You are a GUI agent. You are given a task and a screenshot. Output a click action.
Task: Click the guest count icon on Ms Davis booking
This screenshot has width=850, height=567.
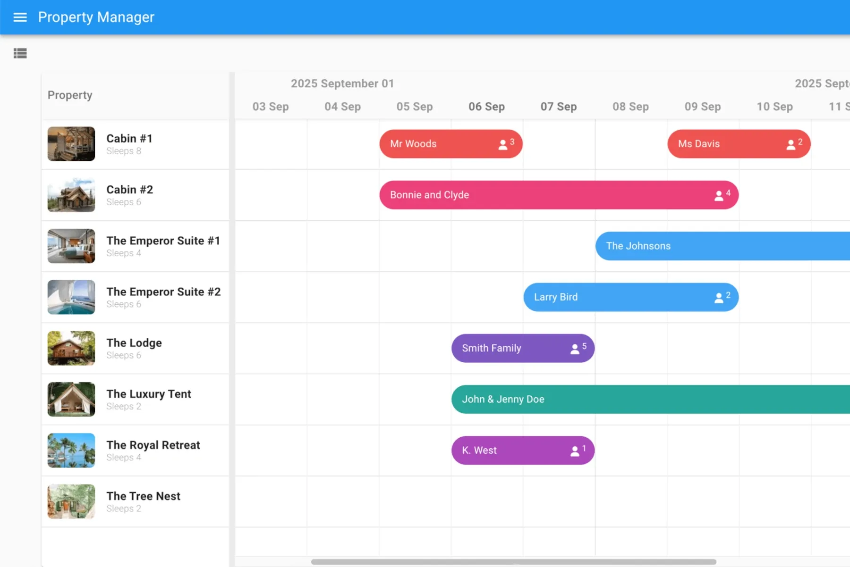click(791, 144)
